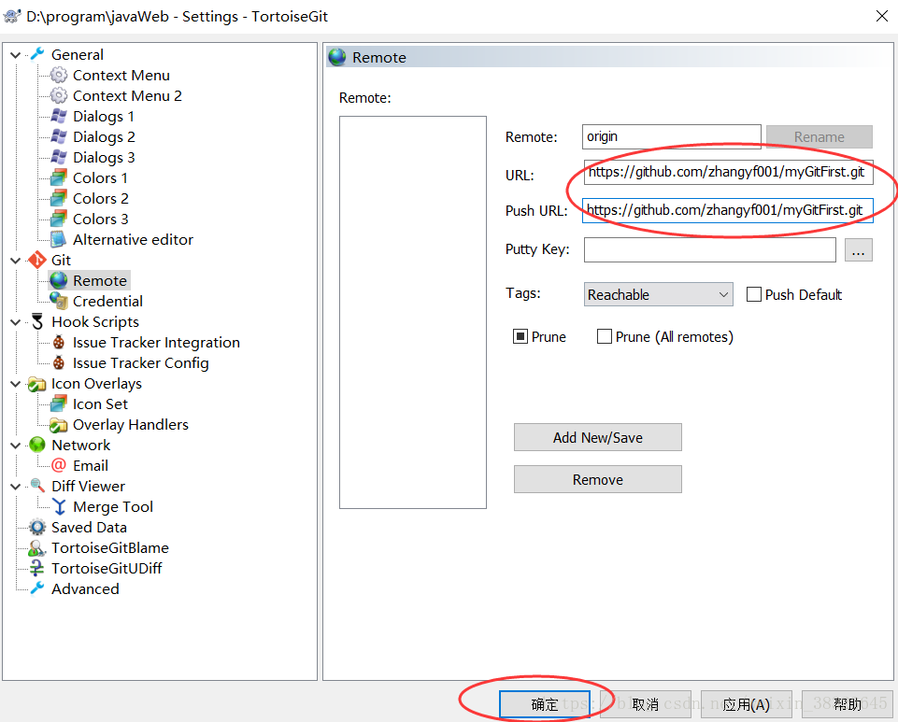Collapse the Hook Scripts tree node
The image size is (898, 722).
[16, 322]
